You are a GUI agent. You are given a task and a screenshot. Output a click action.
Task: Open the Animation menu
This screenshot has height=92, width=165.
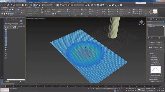pos(38,3)
